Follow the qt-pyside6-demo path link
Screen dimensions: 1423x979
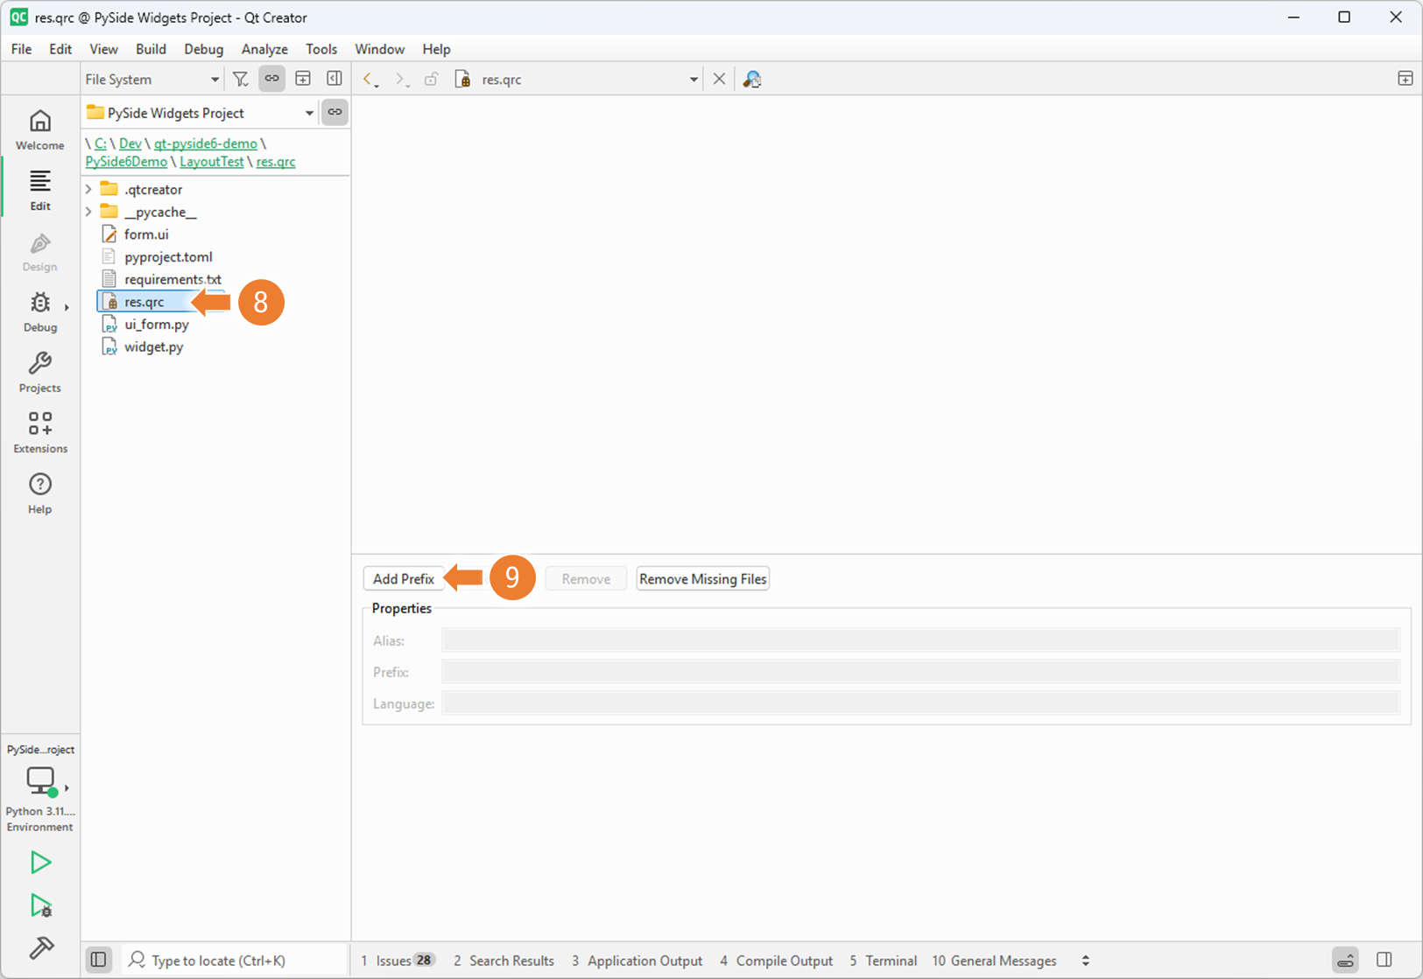coord(206,143)
